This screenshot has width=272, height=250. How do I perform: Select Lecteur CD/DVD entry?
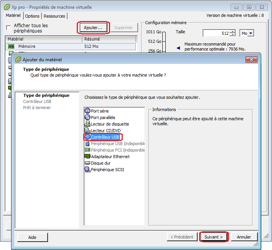[x=106, y=131]
